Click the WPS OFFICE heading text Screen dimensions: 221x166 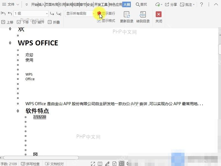(38, 43)
